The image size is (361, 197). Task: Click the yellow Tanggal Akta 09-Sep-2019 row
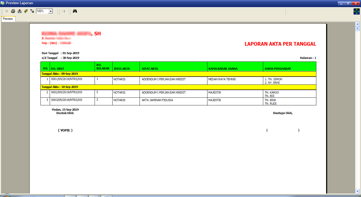pyautogui.click(x=178, y=74)
